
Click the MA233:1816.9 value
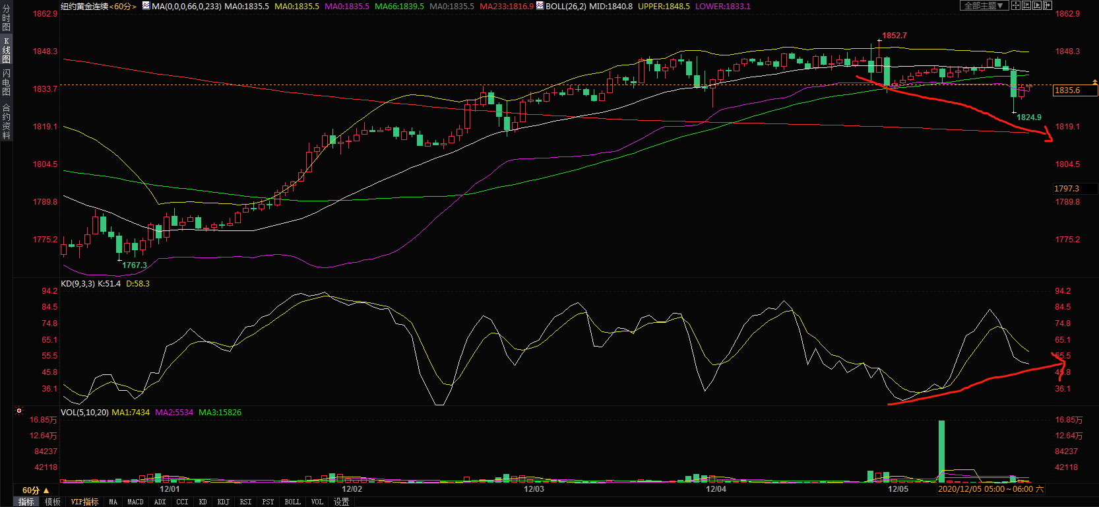coord(507,6)
